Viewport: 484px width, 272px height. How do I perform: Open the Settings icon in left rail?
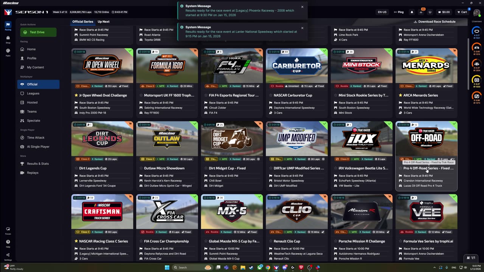(8, 256)
